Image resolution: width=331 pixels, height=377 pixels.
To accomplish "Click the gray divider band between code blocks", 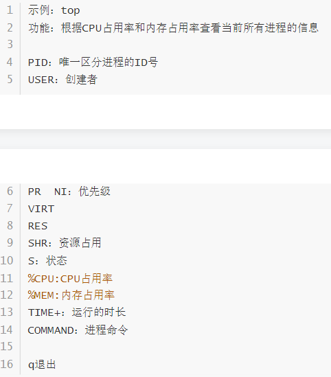I will click(165, 139).
